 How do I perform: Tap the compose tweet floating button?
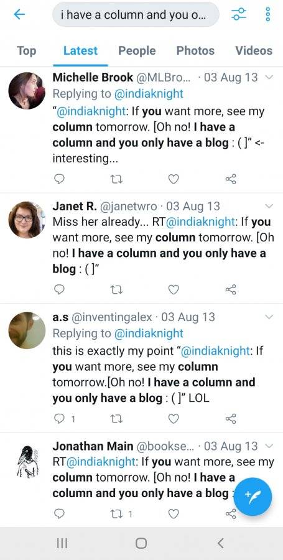click(x=253, y=497)
